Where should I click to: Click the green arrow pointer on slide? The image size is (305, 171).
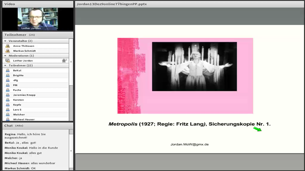pos(257,129)
